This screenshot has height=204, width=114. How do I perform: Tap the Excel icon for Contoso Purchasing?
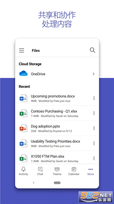[23, 113]
